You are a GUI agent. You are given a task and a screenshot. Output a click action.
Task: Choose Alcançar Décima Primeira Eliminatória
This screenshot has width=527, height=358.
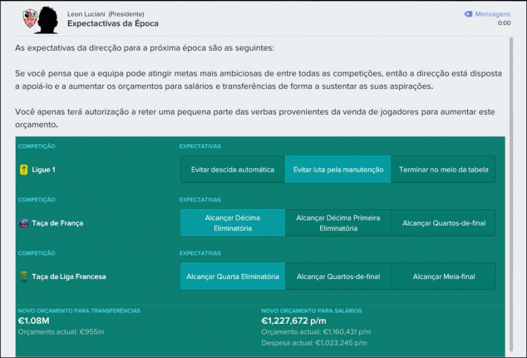[338, 223]
